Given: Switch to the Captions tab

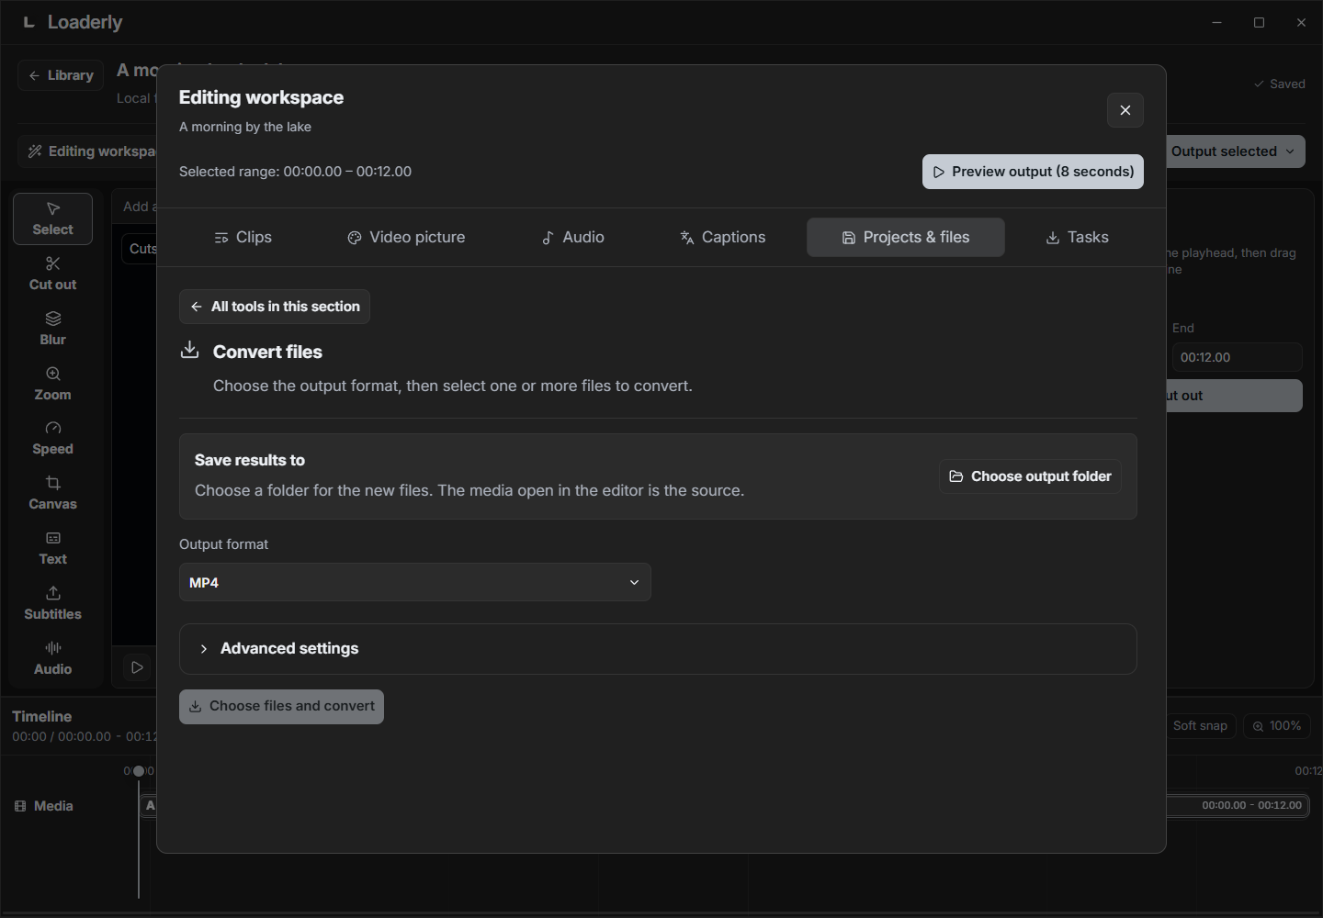Looking at the screenshot, I should 722,237.
